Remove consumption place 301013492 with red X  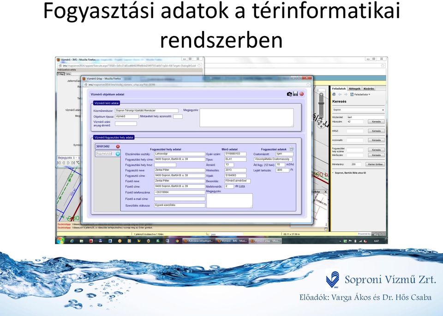118,146
